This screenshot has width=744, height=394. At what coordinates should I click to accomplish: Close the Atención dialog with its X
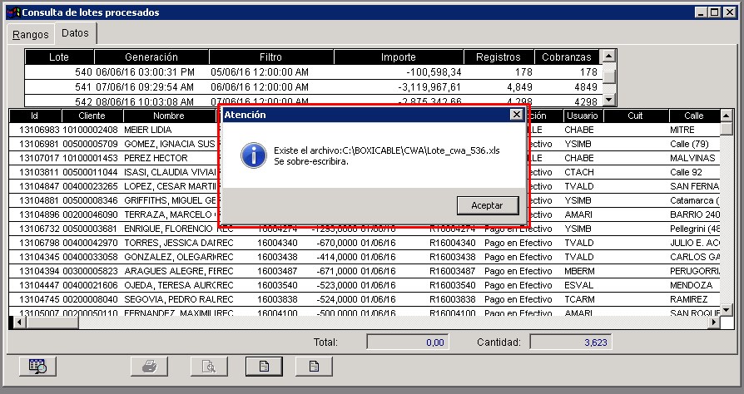pyautogui.click(x=516, y=115)
